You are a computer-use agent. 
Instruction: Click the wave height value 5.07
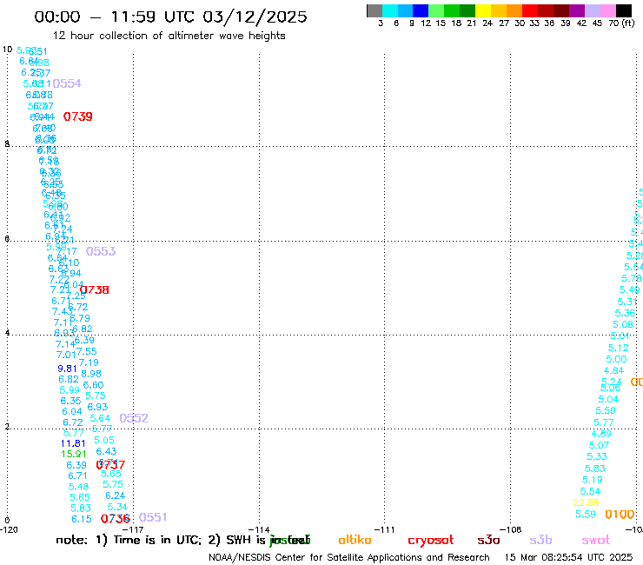click(600, 445)
